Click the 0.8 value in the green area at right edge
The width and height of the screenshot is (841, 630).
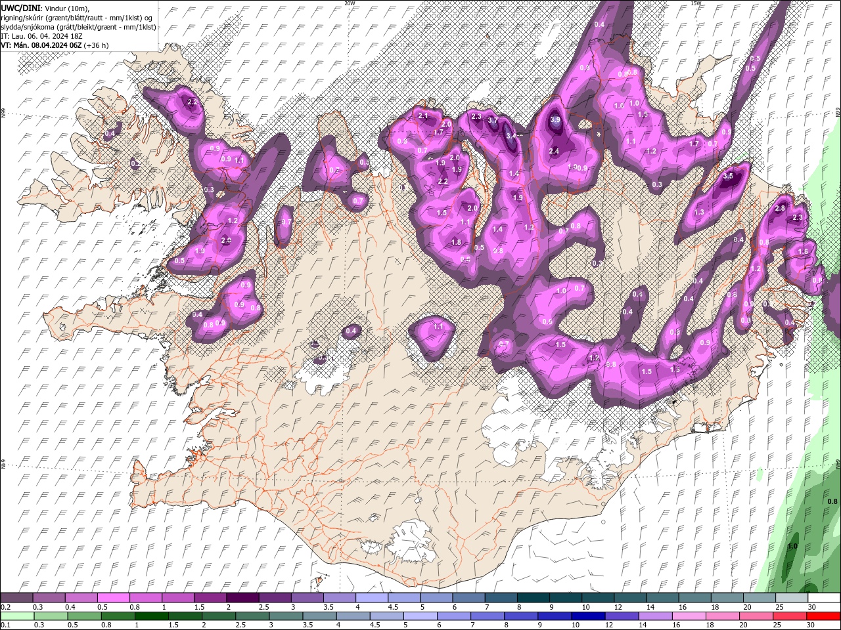pos(832,501)
